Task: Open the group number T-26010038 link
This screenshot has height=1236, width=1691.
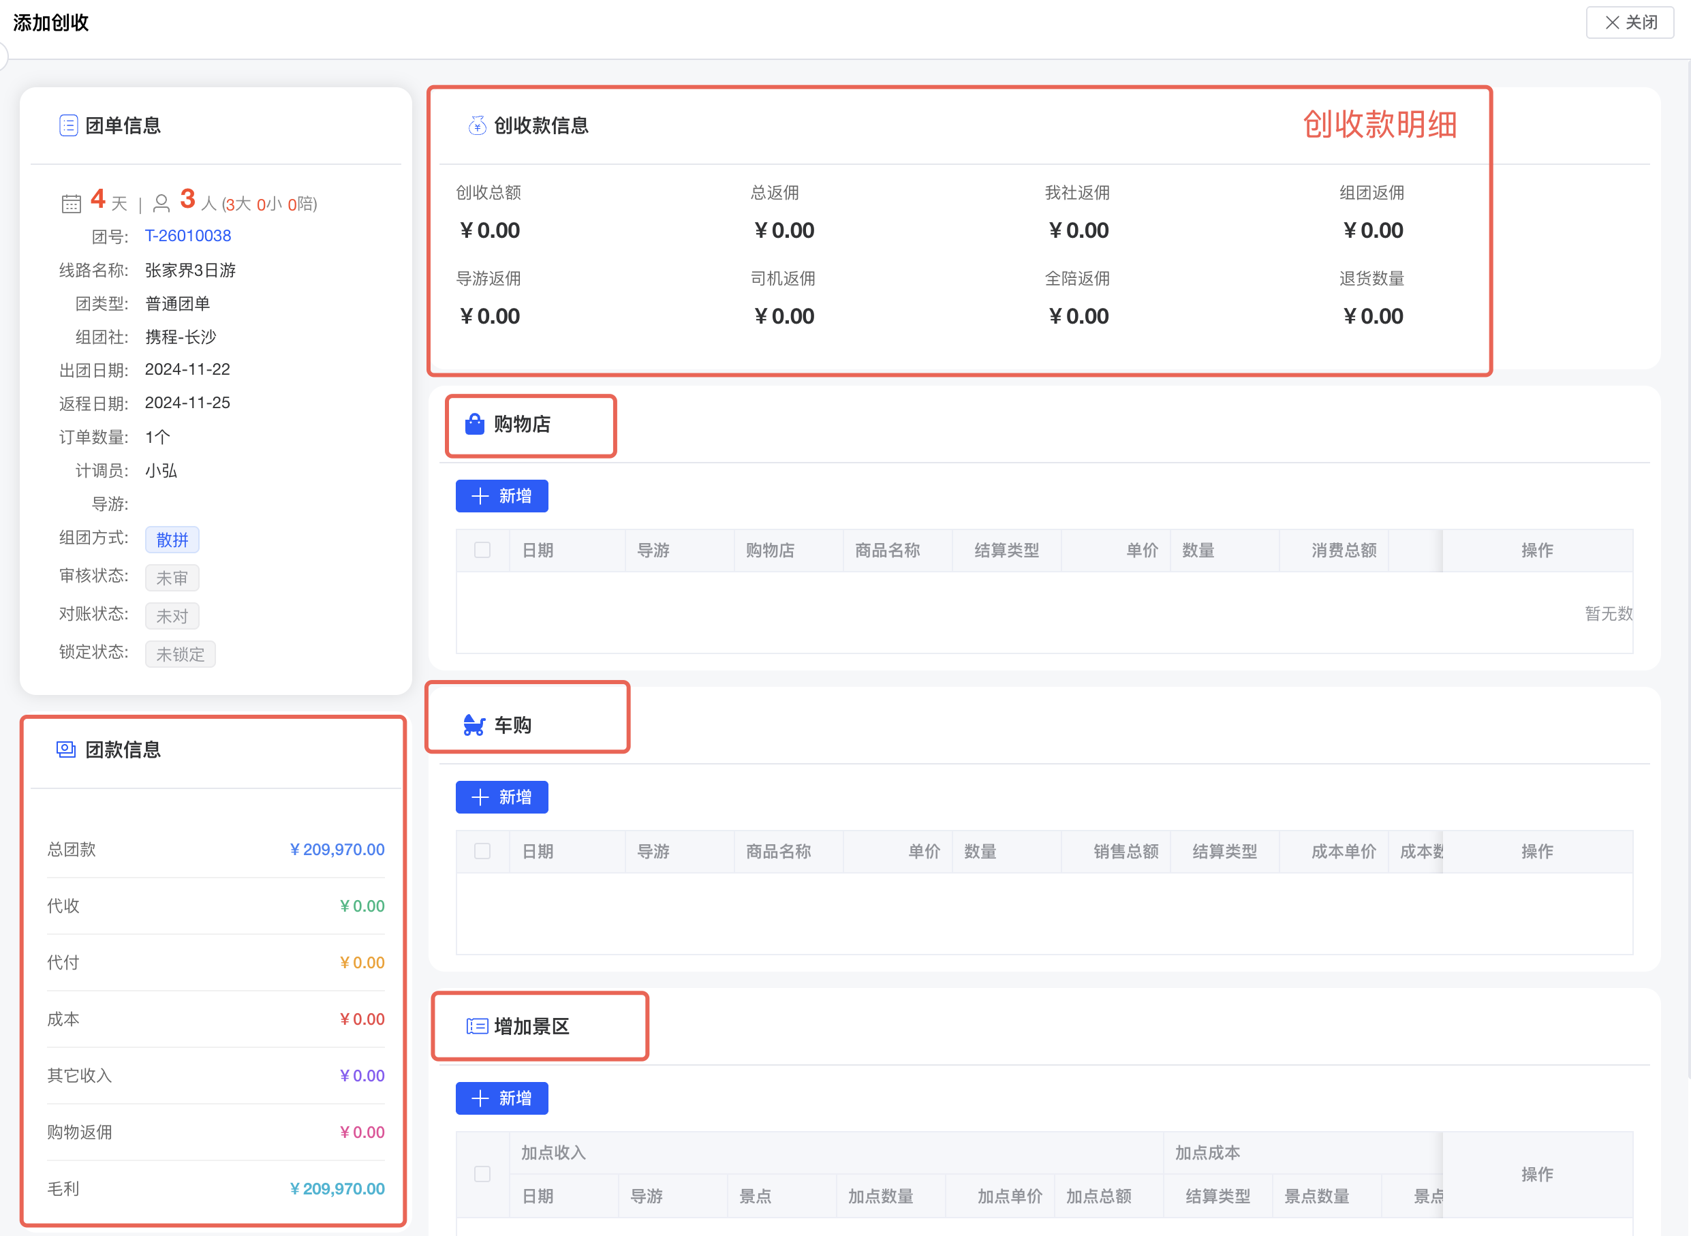Action: click(188, 236)
